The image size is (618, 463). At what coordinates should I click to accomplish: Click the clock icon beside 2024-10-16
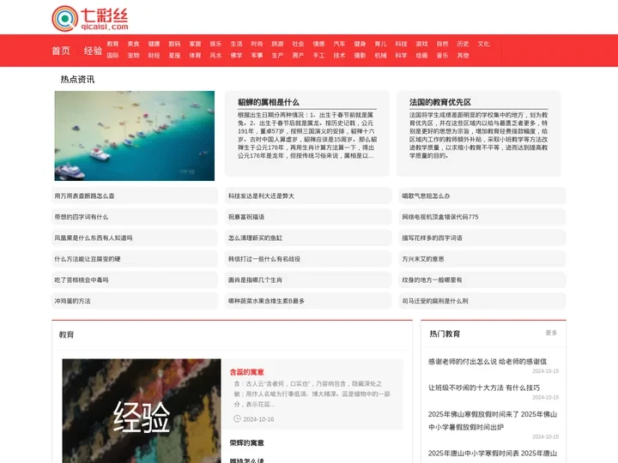pos(237,419)
